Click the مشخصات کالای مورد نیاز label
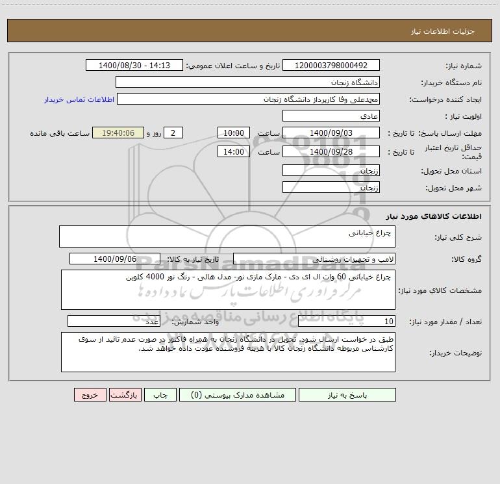500x484 pixels. point(440,290)
